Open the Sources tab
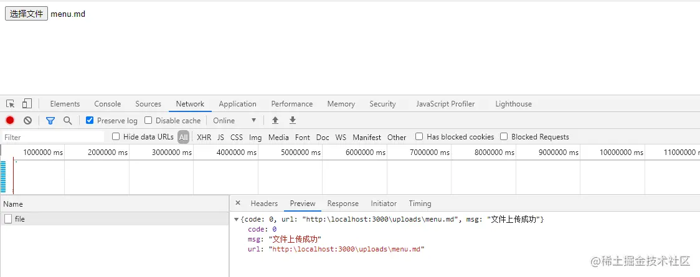 [148, 104]
